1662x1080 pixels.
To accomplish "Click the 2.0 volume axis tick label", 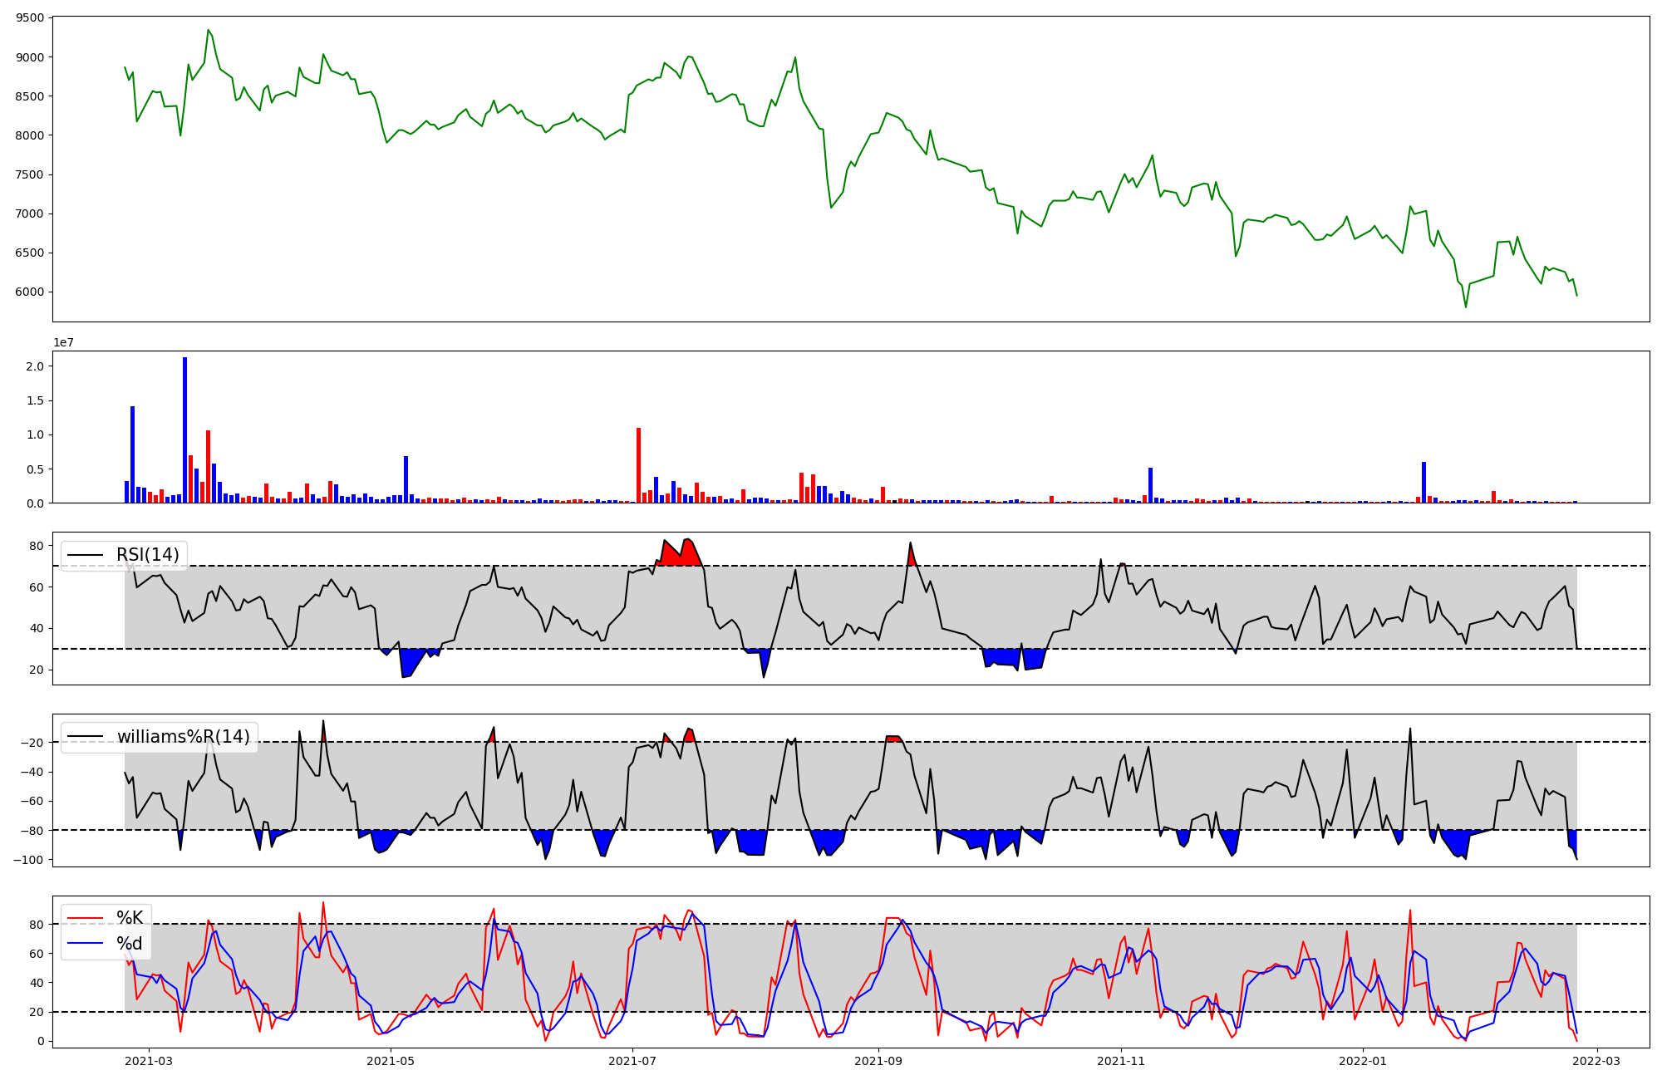I will click(x=35, y=366).
